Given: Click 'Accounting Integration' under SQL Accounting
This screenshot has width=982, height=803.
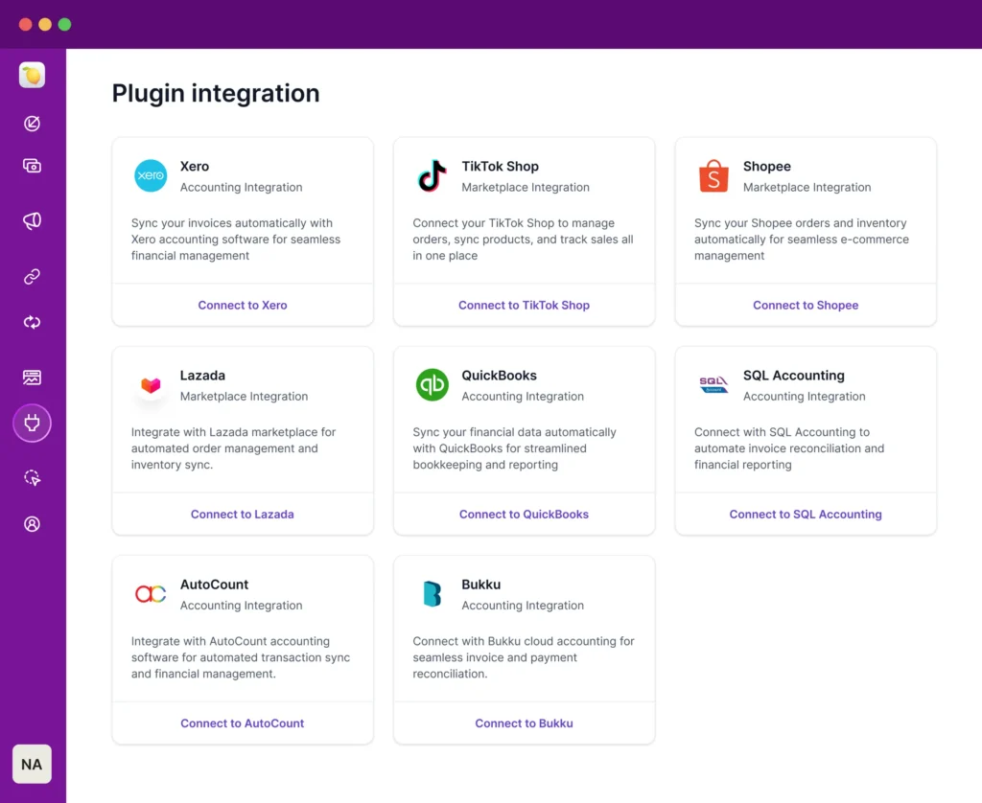Looking at the screenshot, I should (x=805, y=396).
